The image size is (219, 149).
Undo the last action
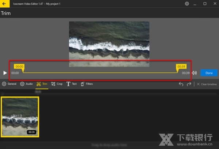coord(181,84)
